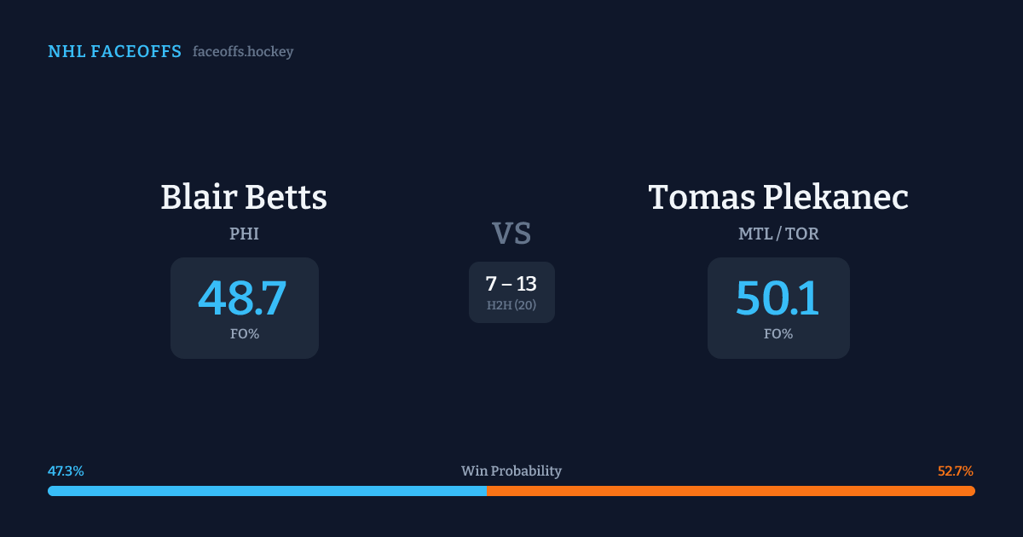Click the H2H (20) label
The width and height of the screenshot is (1023, 537).
pyautogui.click(x=511, y=305)
